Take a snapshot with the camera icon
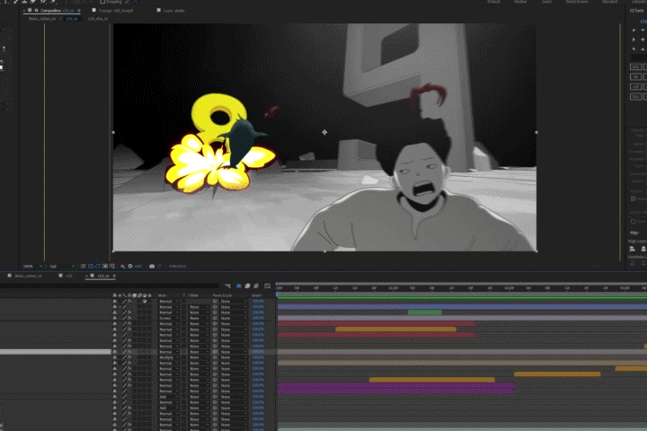The height and width of the screenshot is (431, 647). 152,267
